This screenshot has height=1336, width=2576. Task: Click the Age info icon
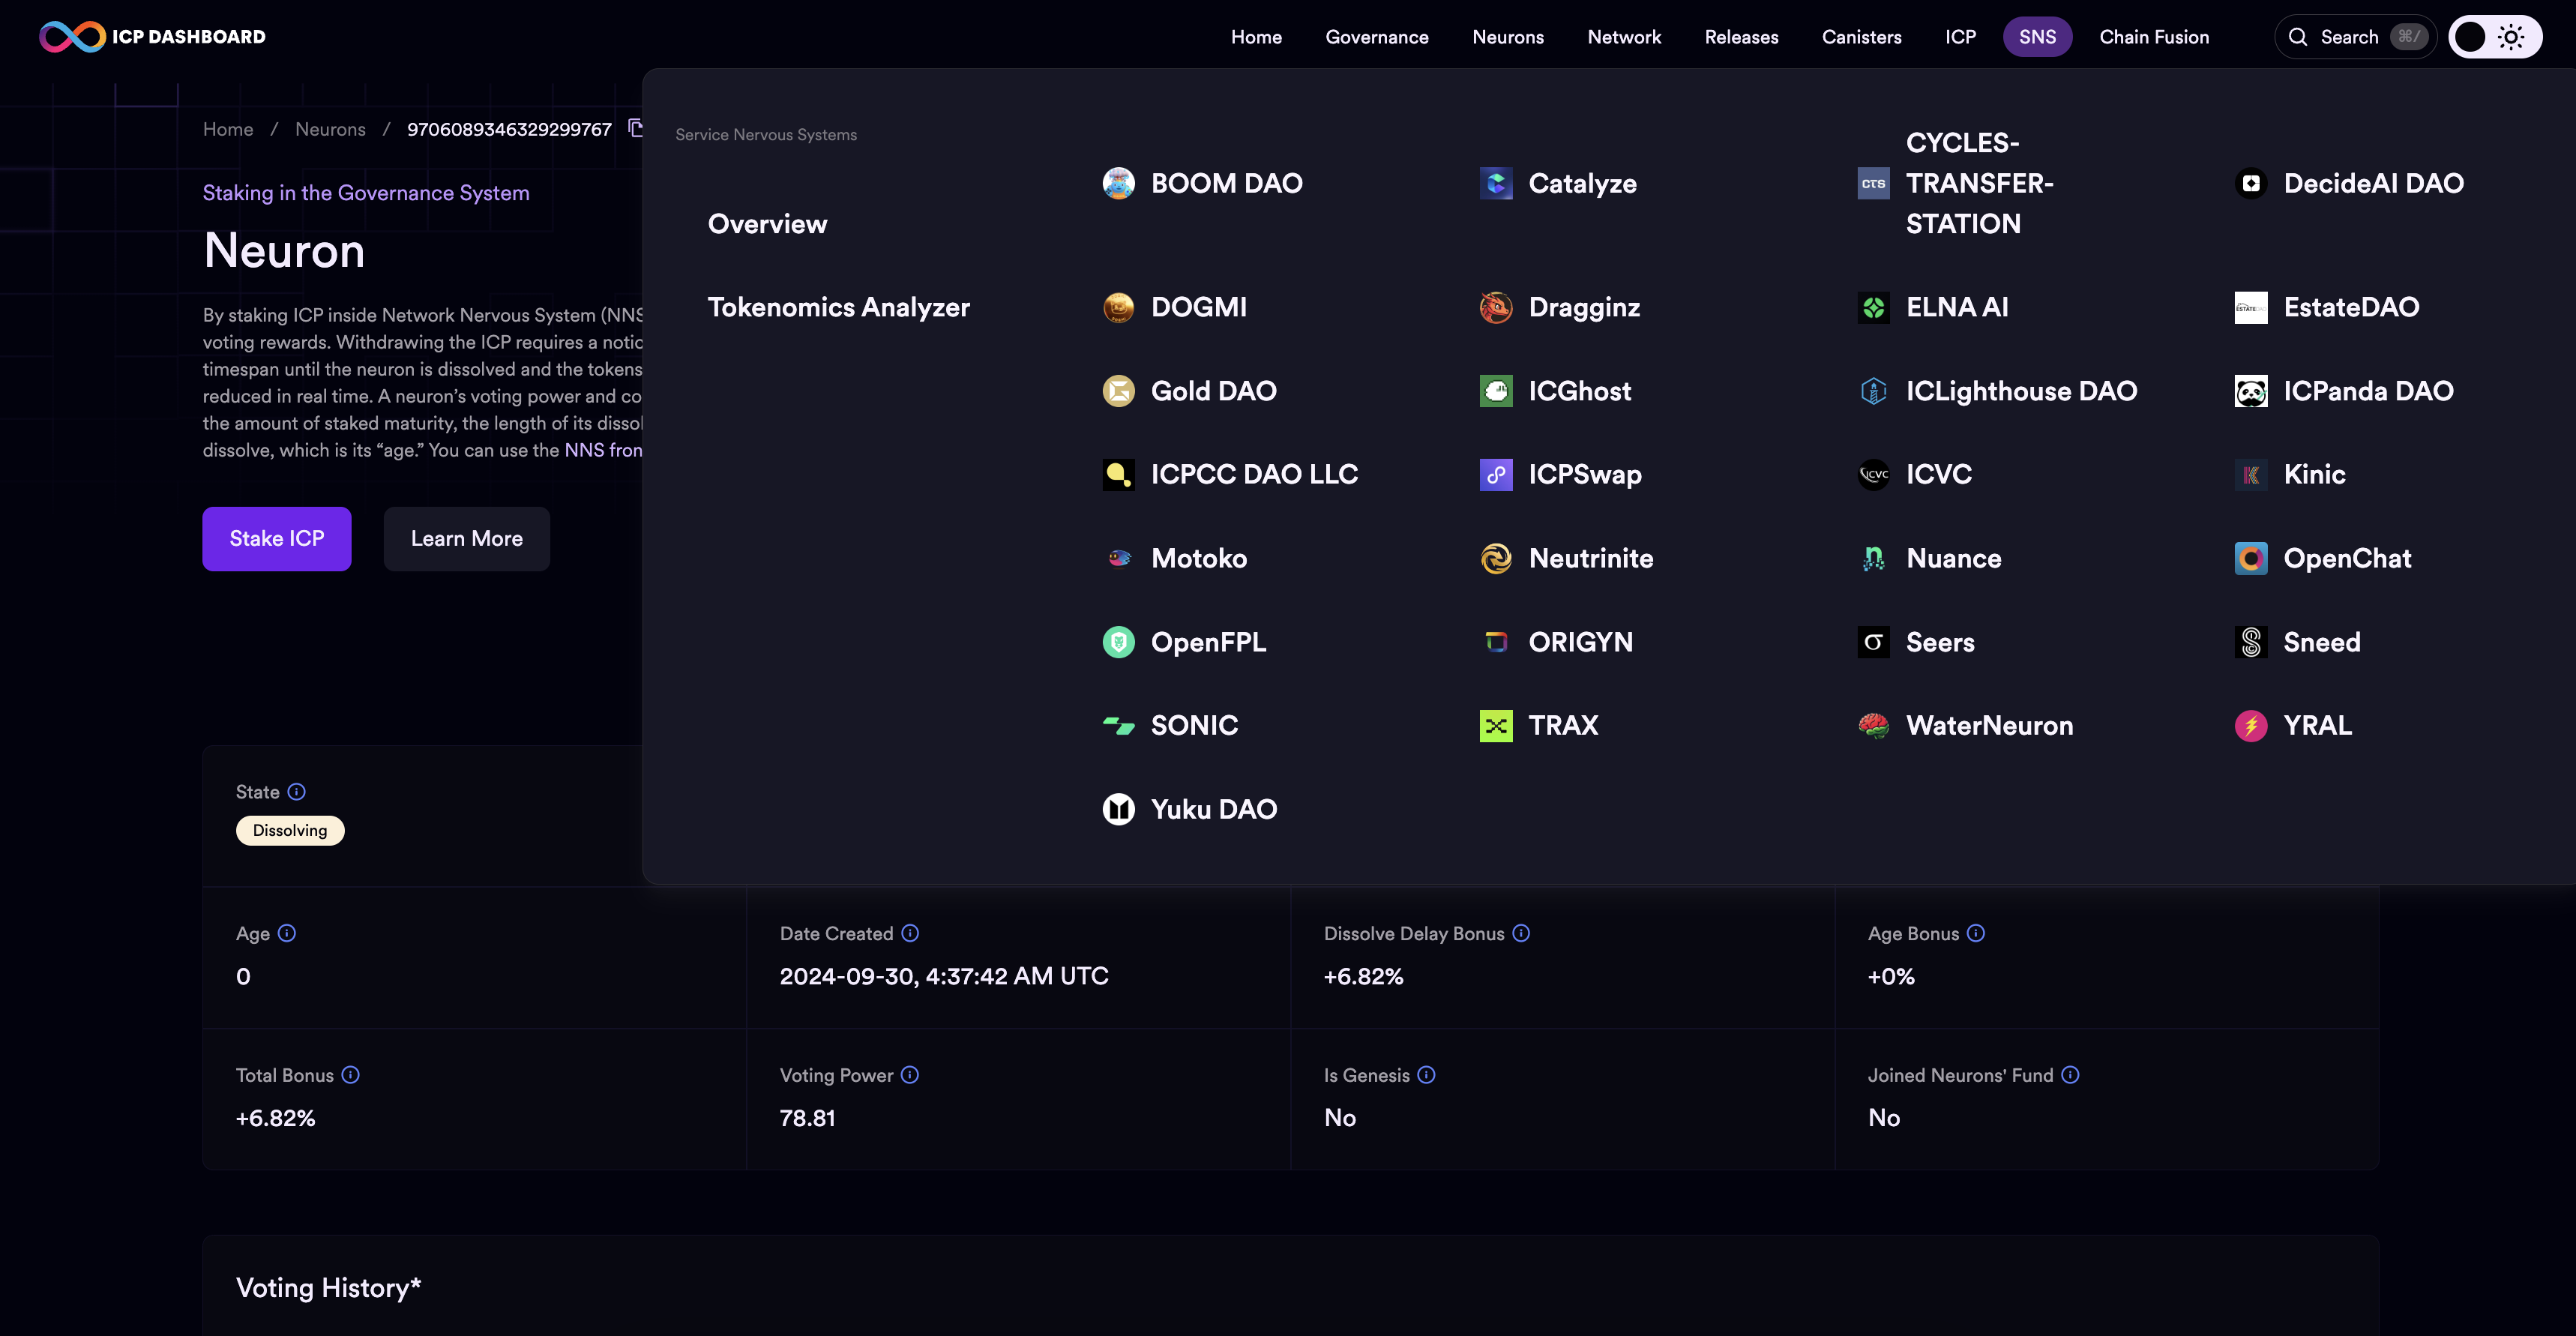tap(287, 933)
